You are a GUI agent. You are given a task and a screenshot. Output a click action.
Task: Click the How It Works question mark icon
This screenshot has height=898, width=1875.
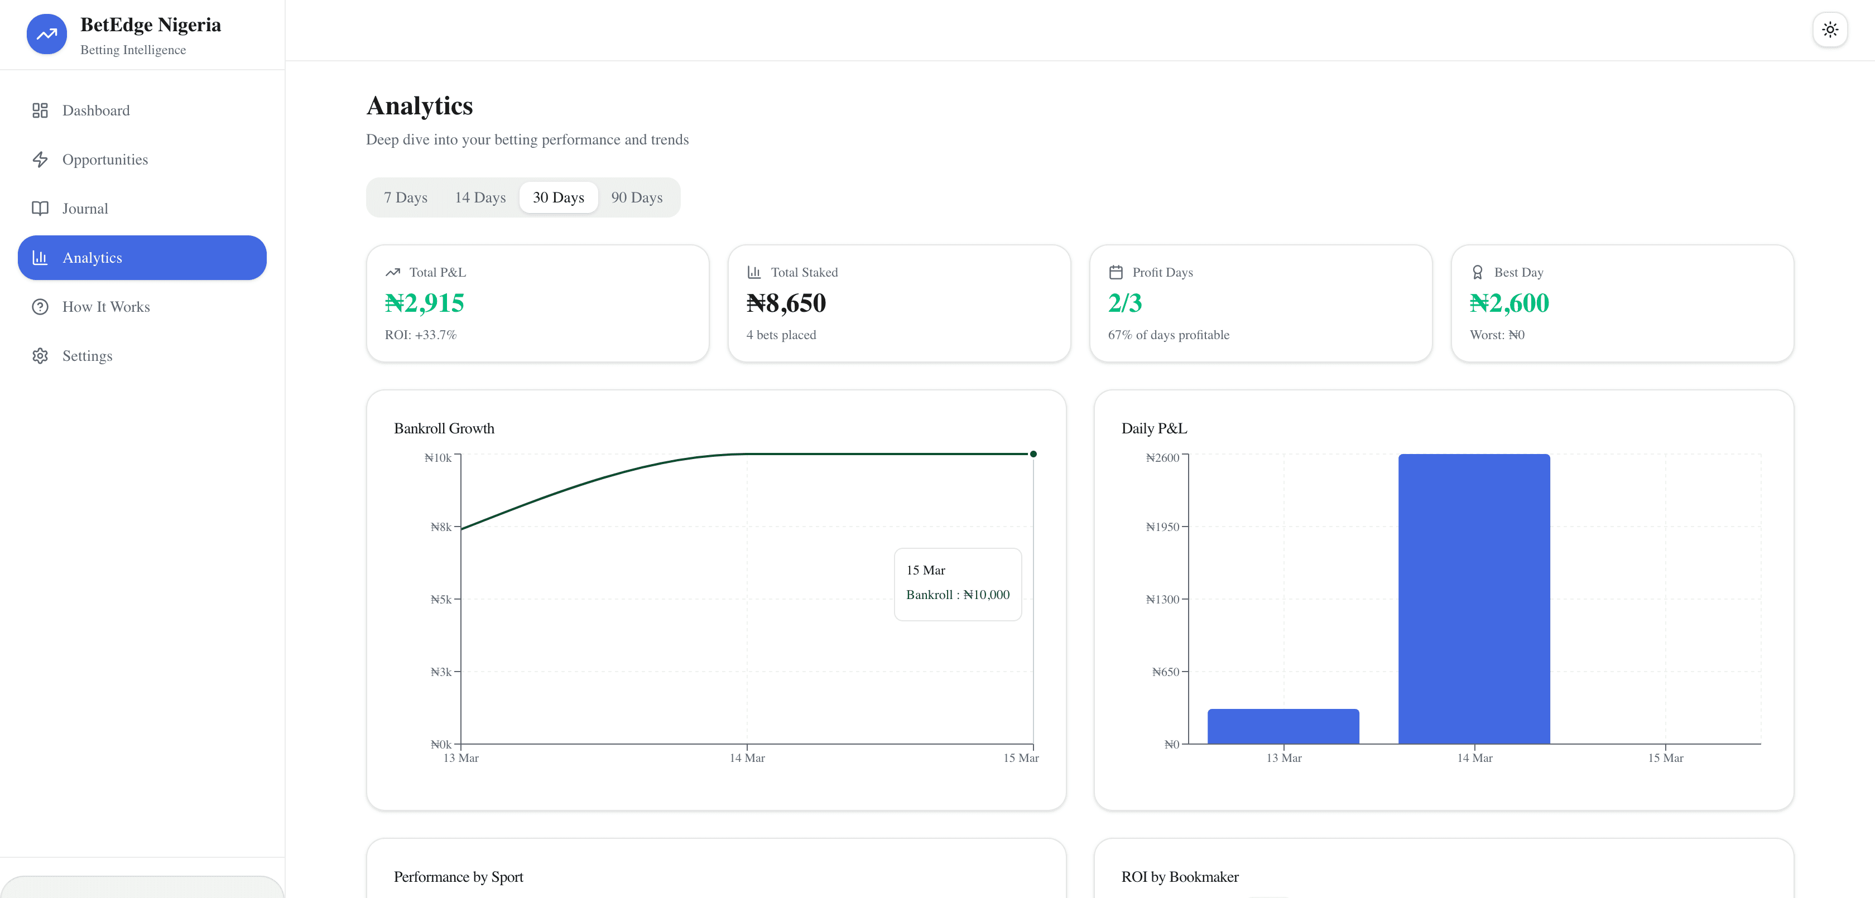click(x=41, y=306)
